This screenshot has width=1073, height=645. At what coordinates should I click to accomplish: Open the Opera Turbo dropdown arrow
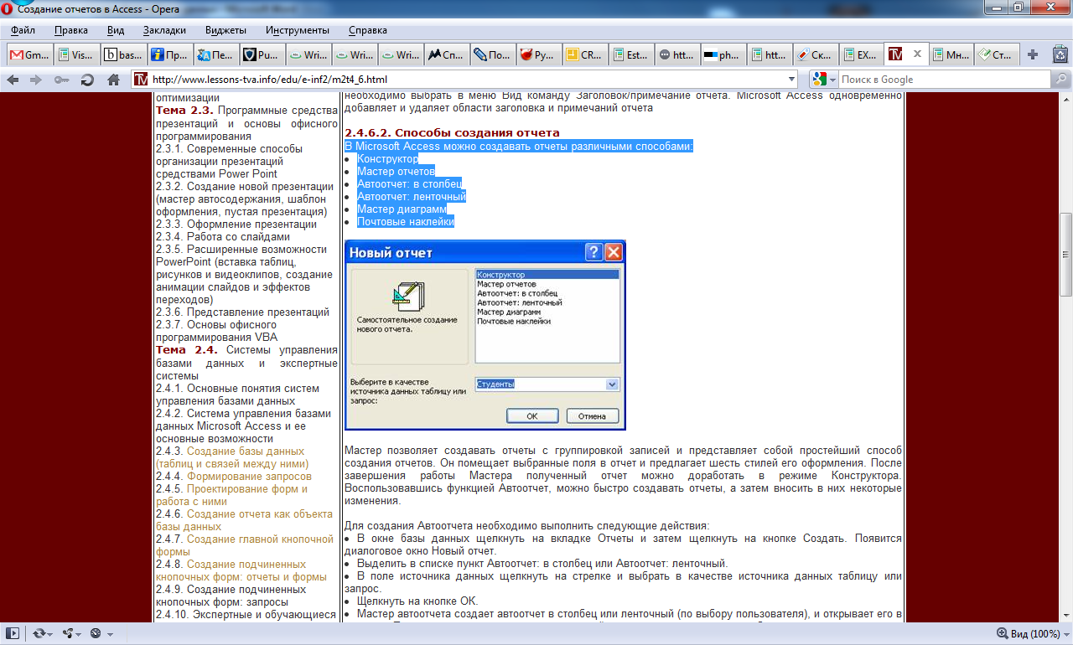click(x=110, y=633)
